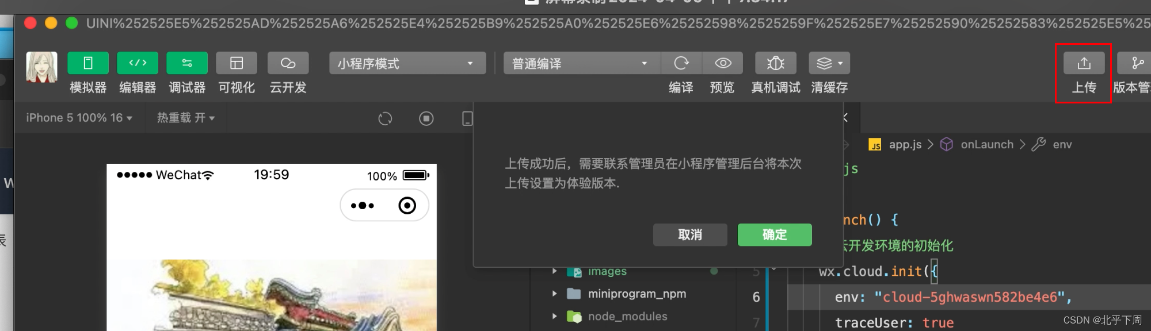Click the simulator landscape painting image

(272, 295)
